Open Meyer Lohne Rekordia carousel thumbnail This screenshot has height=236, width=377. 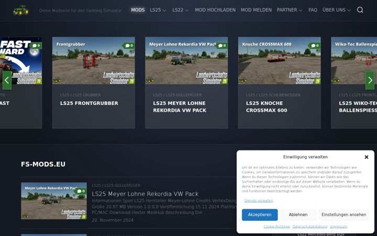pos(186,60)
